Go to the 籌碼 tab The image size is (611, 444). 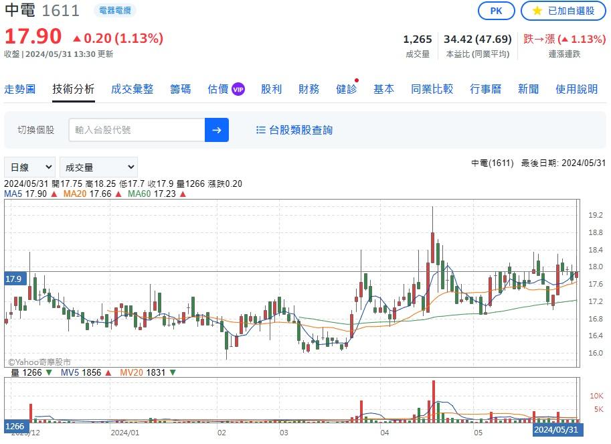tap(181, 89)
